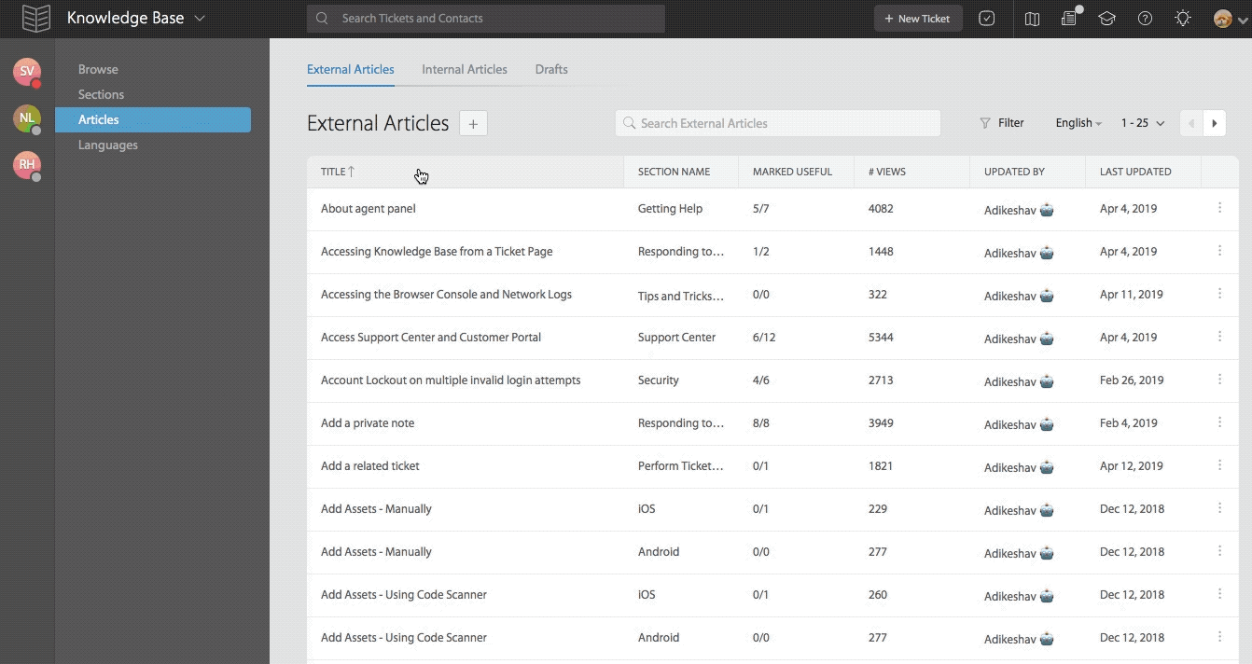Open more options for About agent panel row
Viewport: 1252px width, 664px height.
point(1219,208)
